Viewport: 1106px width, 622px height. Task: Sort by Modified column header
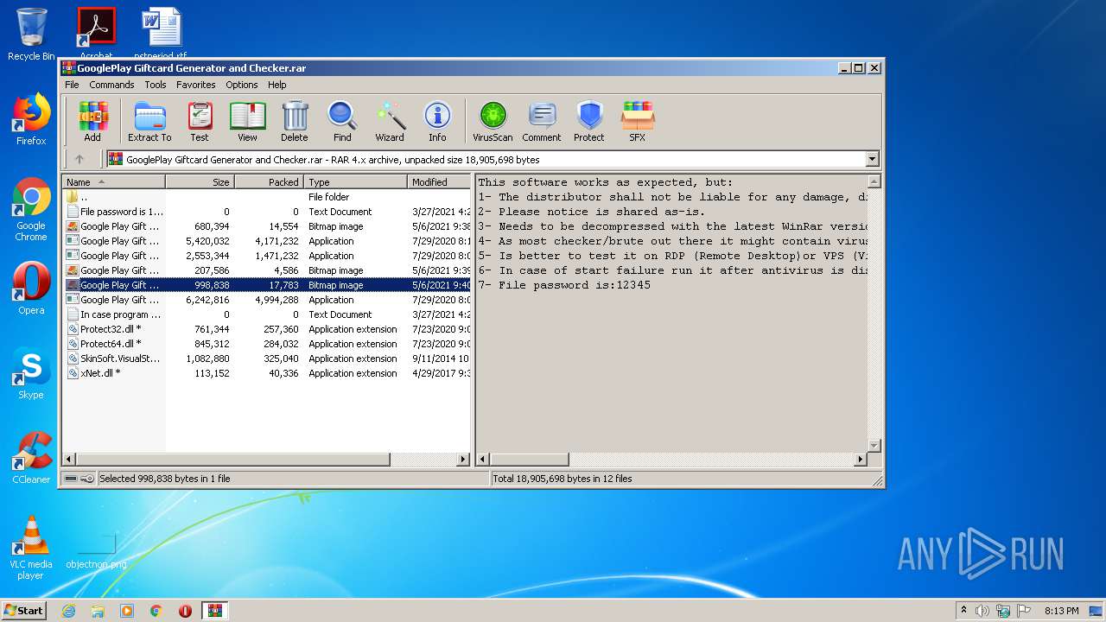(x=439, y=182)
